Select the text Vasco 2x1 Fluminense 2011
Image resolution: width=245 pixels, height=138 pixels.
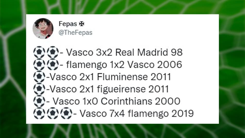coord(110,77)
